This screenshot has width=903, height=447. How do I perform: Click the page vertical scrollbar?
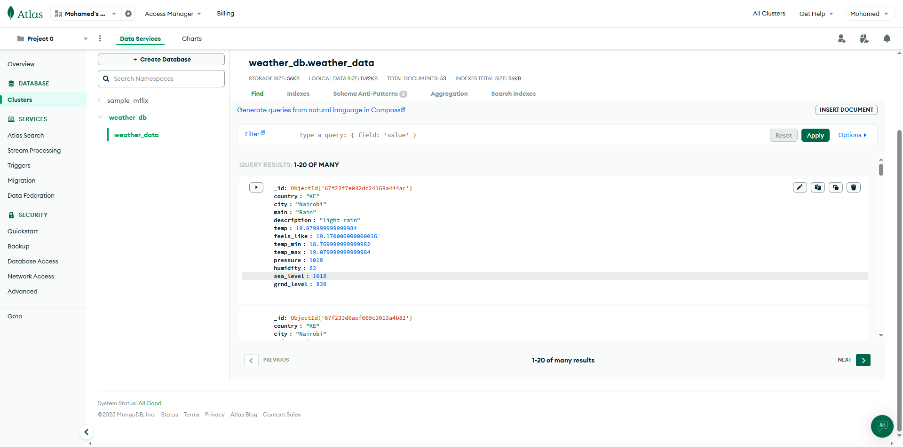pos(899,280)
